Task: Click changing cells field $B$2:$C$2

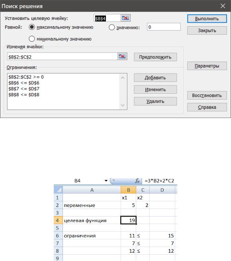Action: [x=63, y=56]
